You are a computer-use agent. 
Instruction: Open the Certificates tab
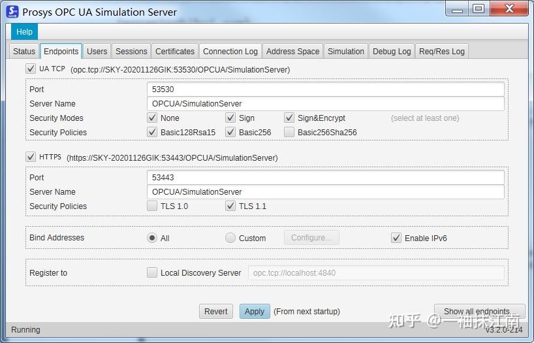tap(174, 52)
